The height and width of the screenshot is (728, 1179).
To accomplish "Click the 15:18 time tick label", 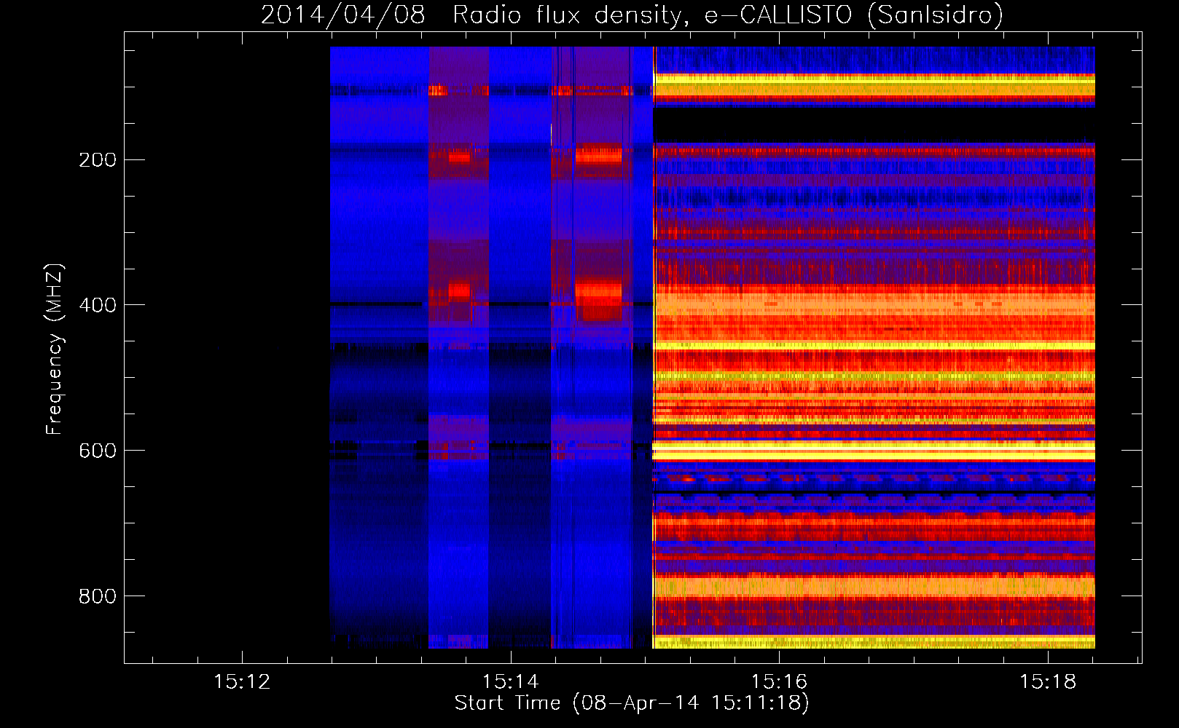I will click(x=1047, y=682).
